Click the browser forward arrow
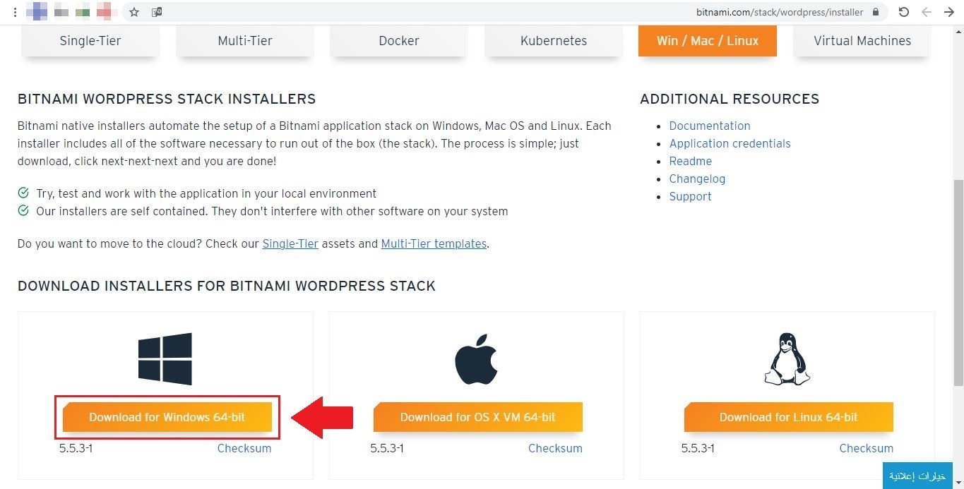 pos(946,12)
